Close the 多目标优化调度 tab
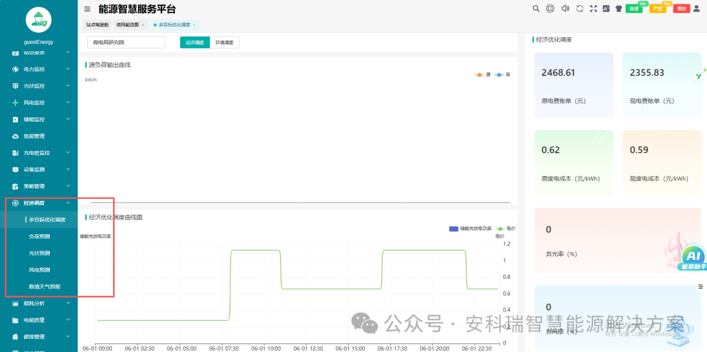Screen dimensions: 707x352 [x=194, y=26]
